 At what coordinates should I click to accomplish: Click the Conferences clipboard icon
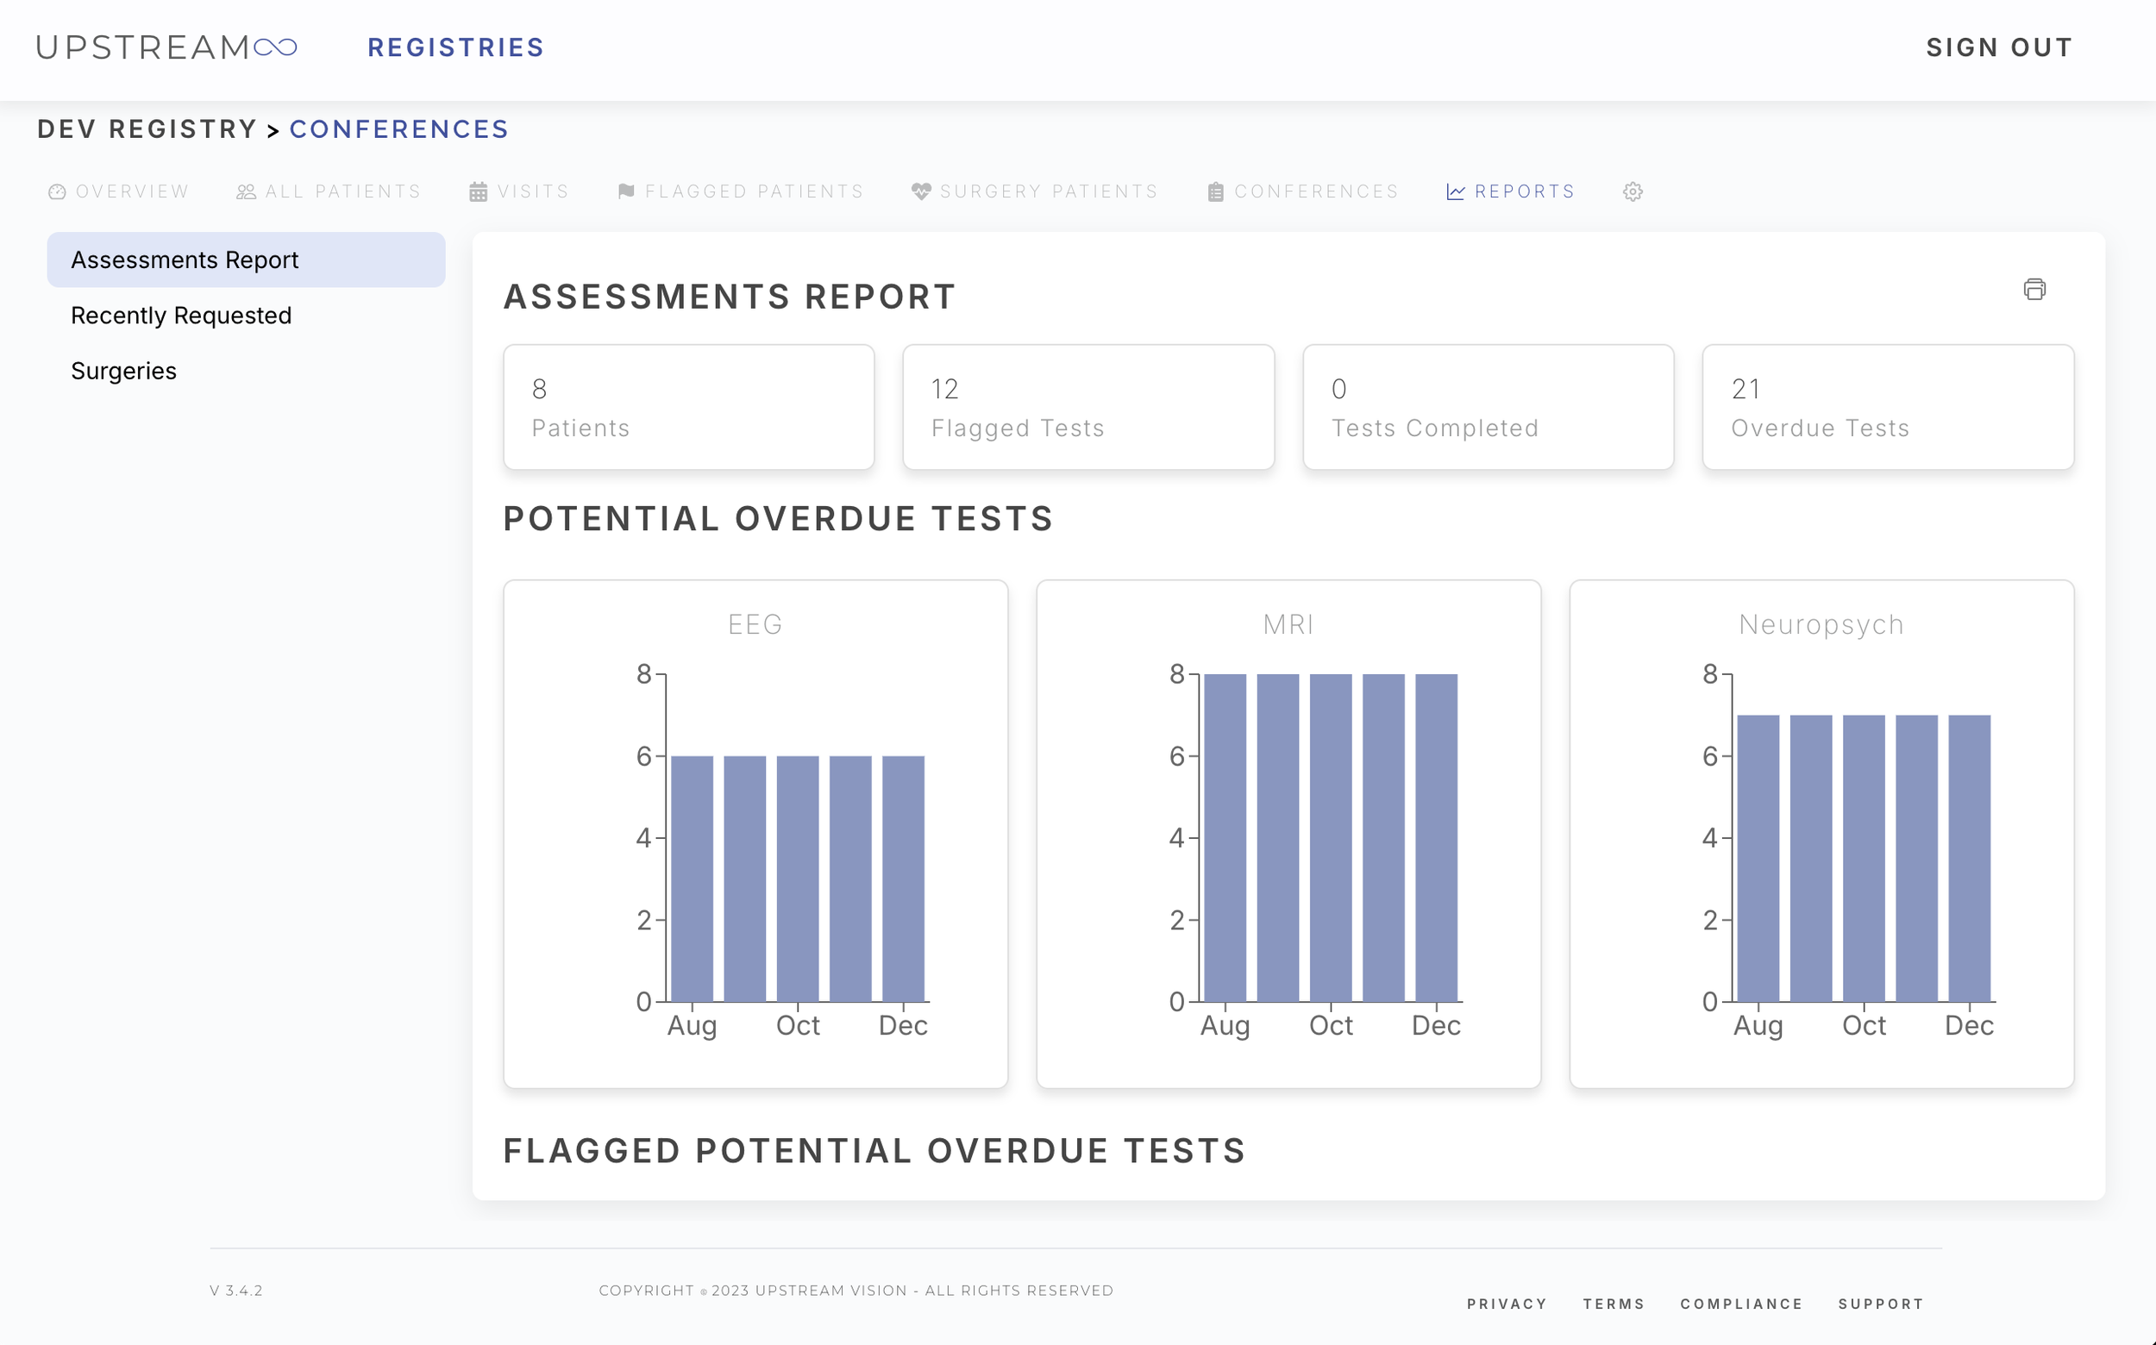pos(1215,191)
